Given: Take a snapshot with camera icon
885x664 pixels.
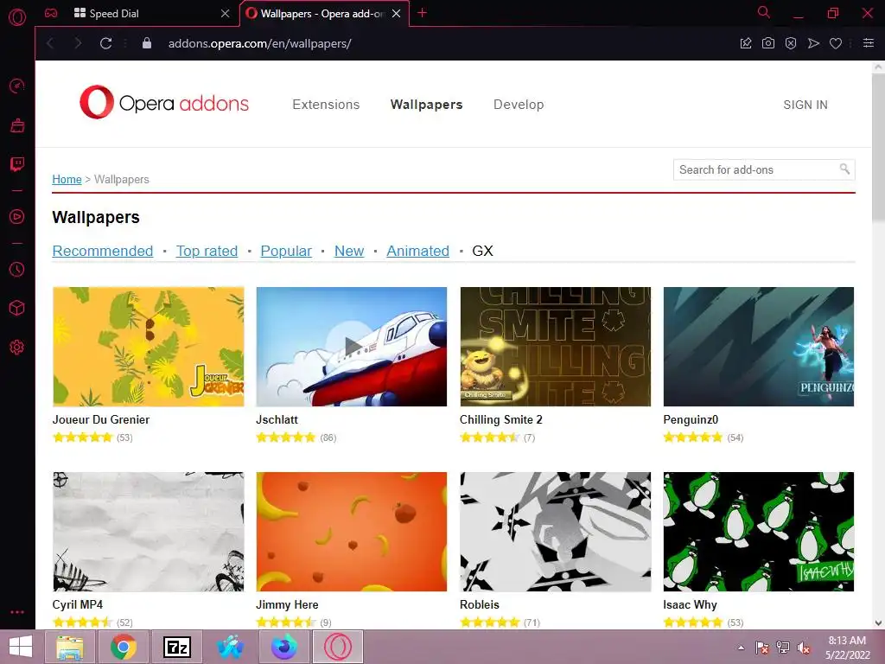Looking at the screenshot, I should click(x=768, y=43).
